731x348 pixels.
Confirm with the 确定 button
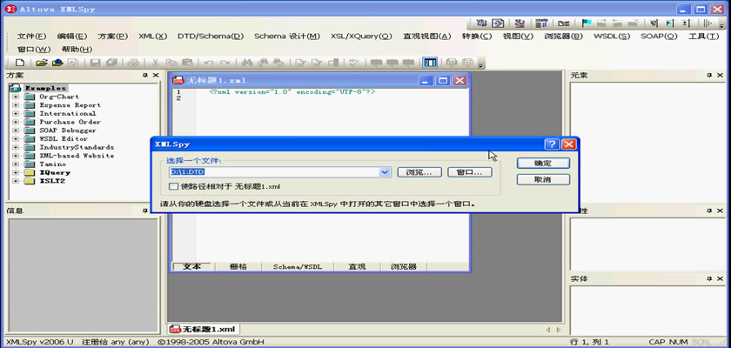(x=543, y=163)
